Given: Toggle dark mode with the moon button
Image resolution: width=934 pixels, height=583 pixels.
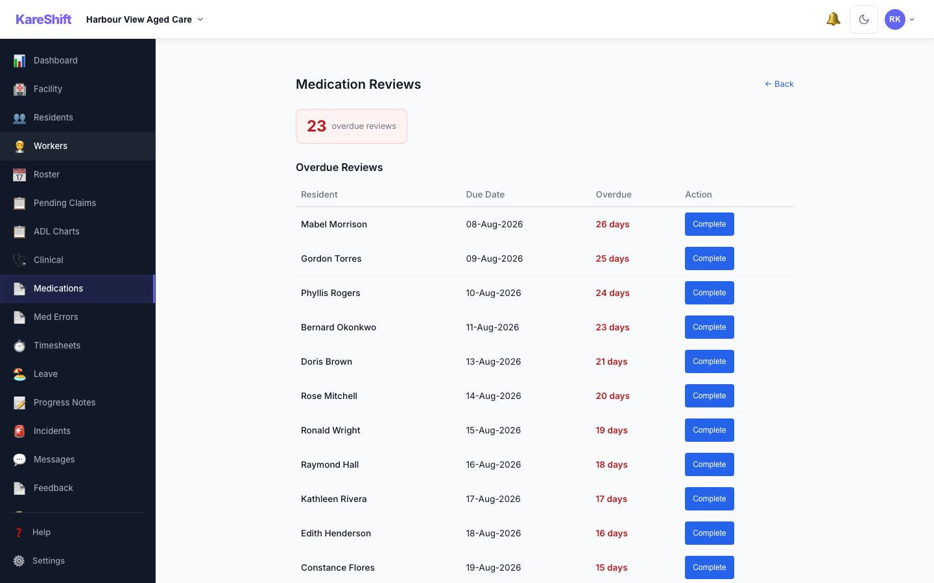Looking at the screenshot, I should (864, 19).
